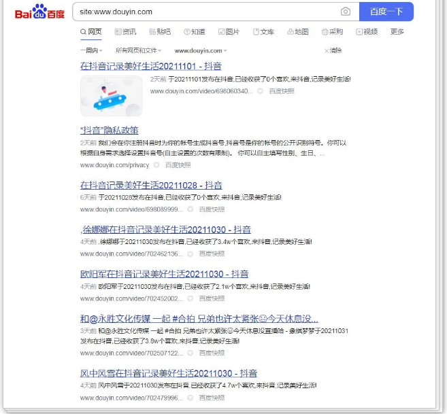Click the icon next to the 698089999 URL
The height and width of the screenshot is (414, 447).
tap(190, 209)
